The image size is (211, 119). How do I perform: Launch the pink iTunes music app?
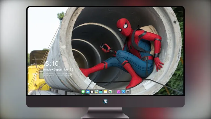118,92
